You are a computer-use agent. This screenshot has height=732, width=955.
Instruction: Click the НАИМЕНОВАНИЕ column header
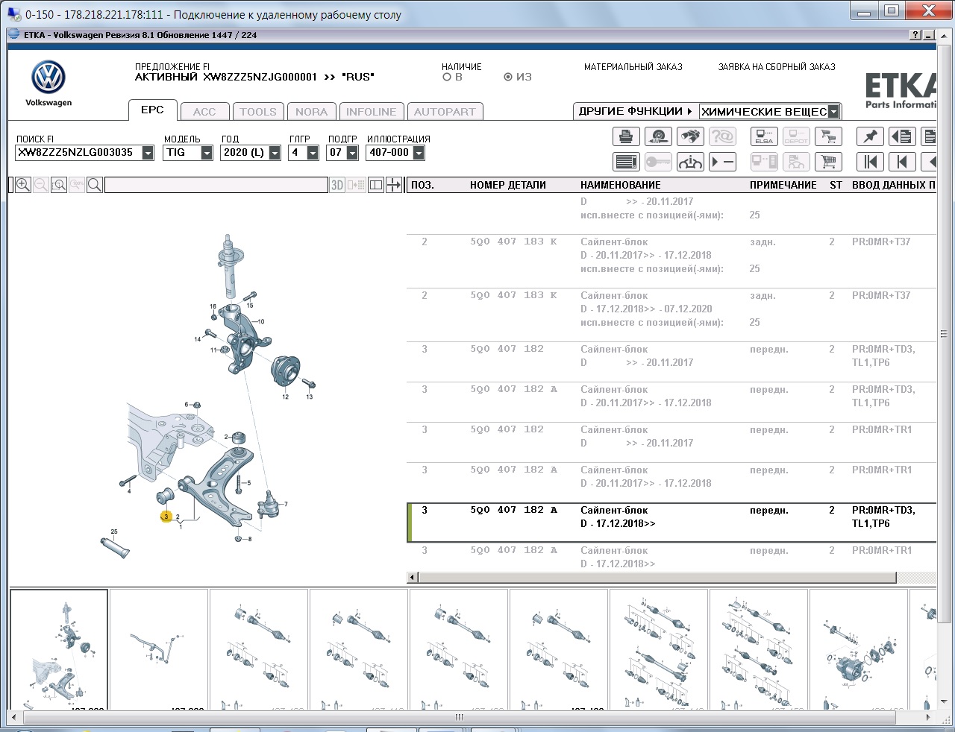pyautogui.click(x=621, y=185)
